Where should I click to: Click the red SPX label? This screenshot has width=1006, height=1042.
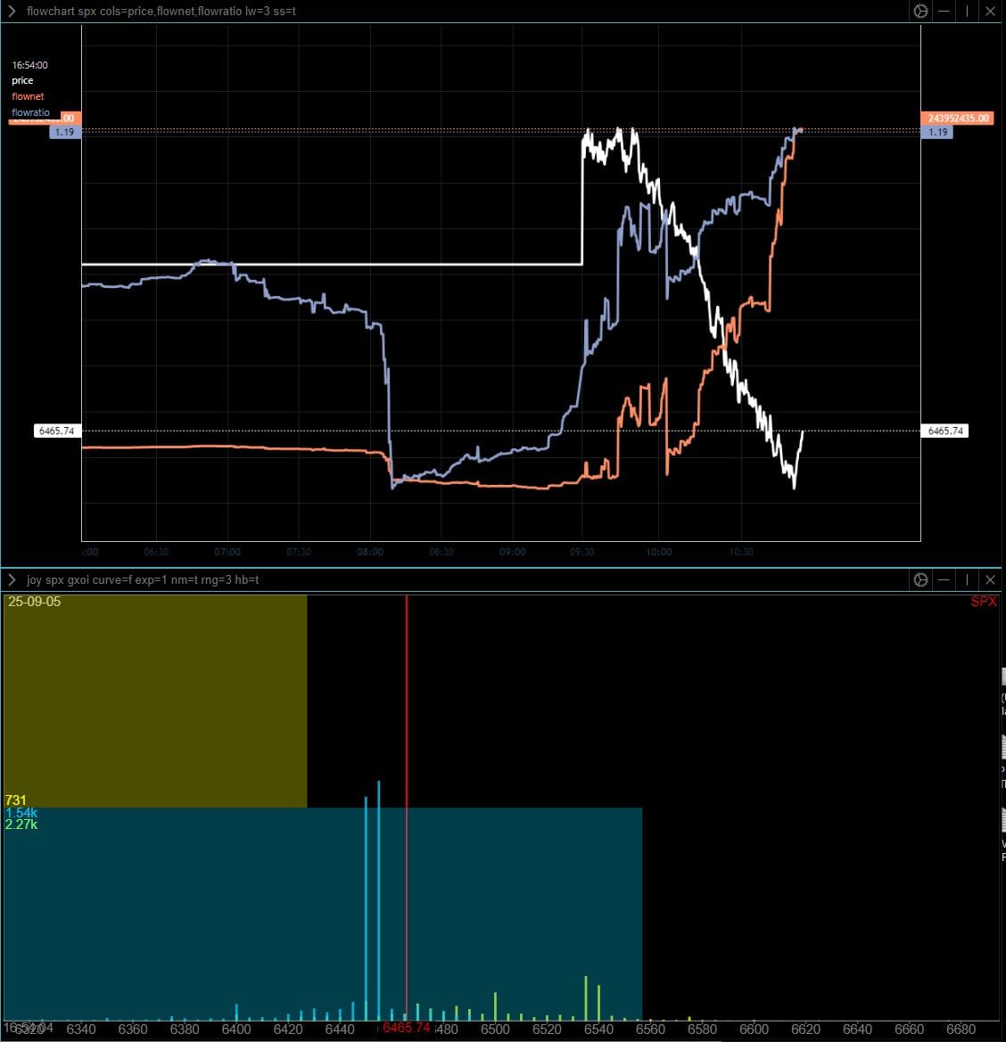983,602
